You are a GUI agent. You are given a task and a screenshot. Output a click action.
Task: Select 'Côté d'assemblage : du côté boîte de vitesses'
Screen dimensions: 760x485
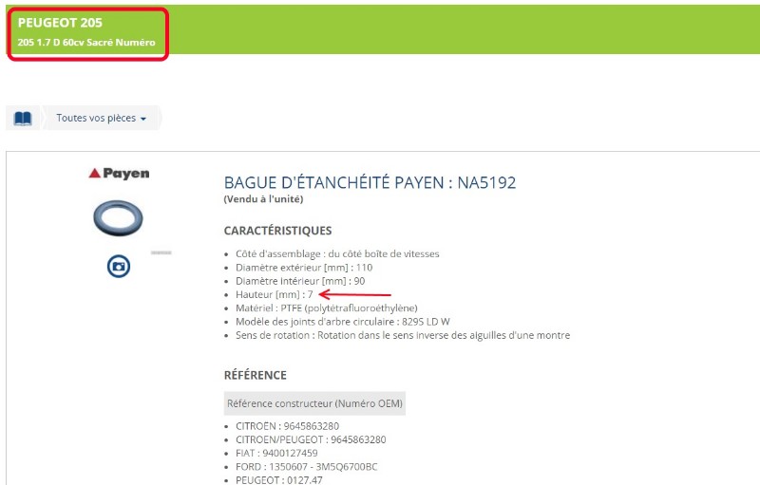point(337,254)
